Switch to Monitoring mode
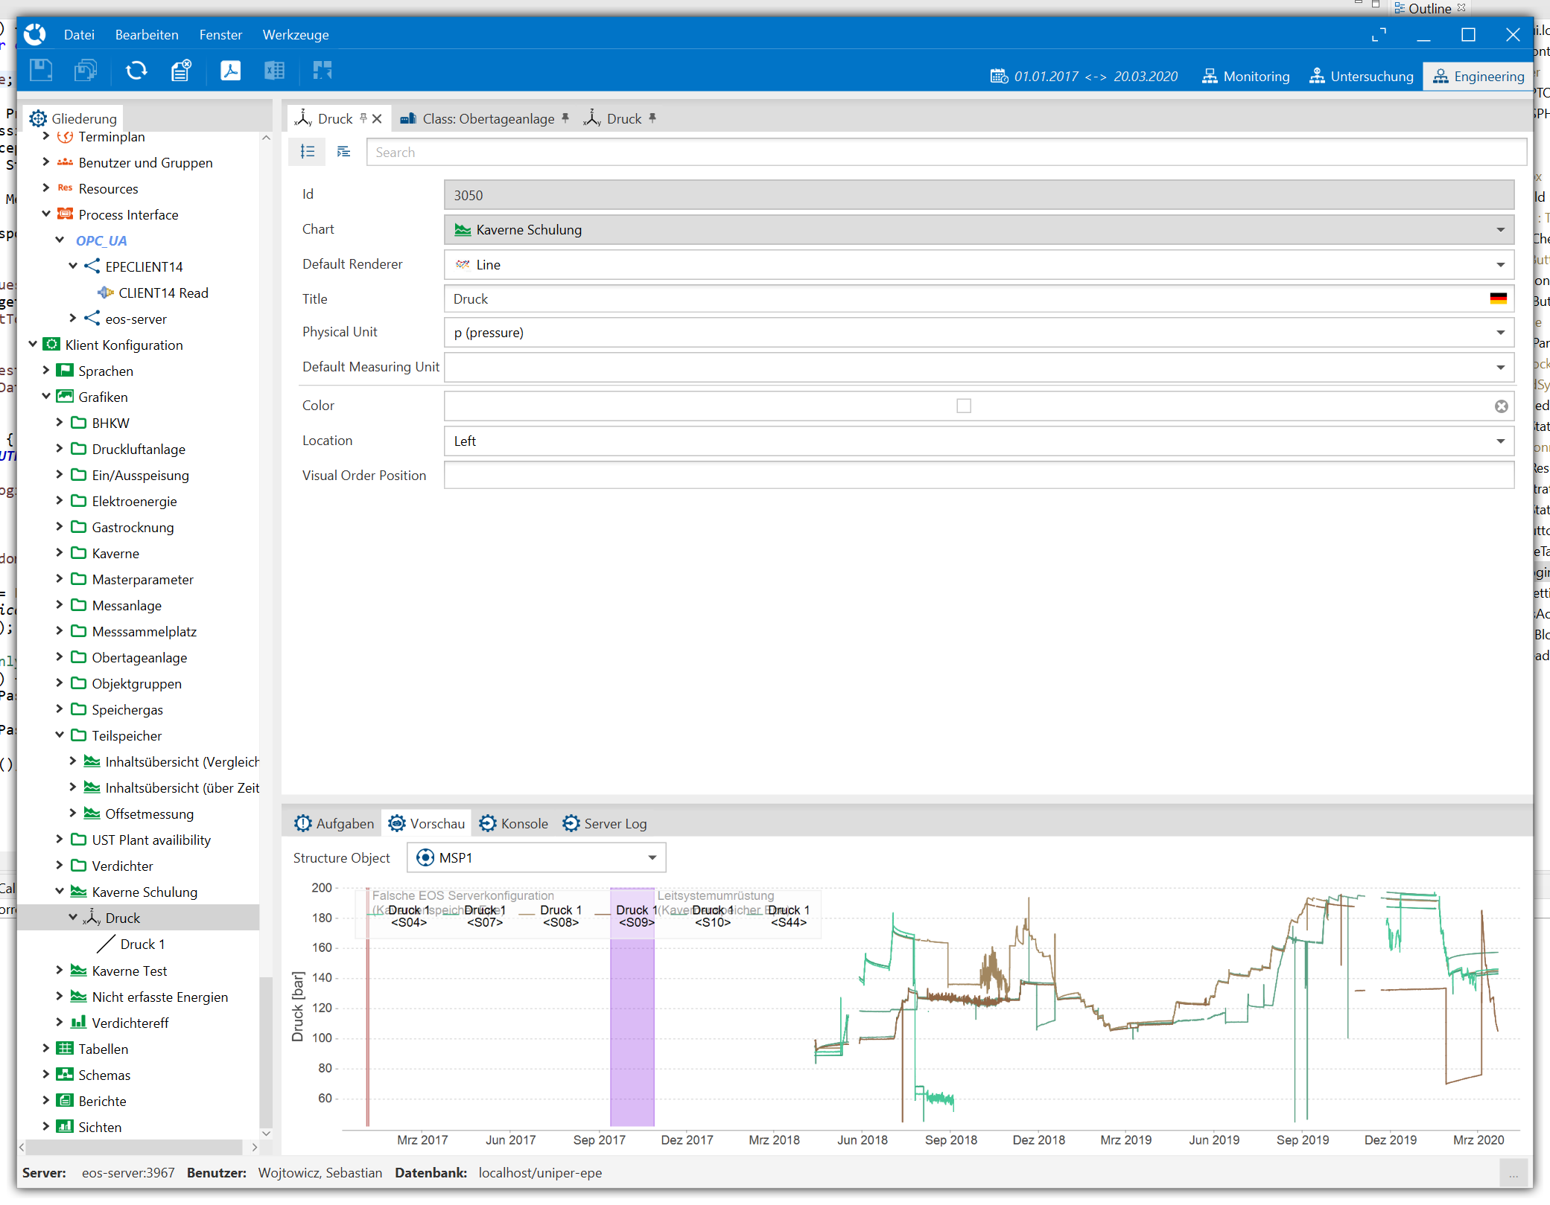 click(x=1245, y=77)
